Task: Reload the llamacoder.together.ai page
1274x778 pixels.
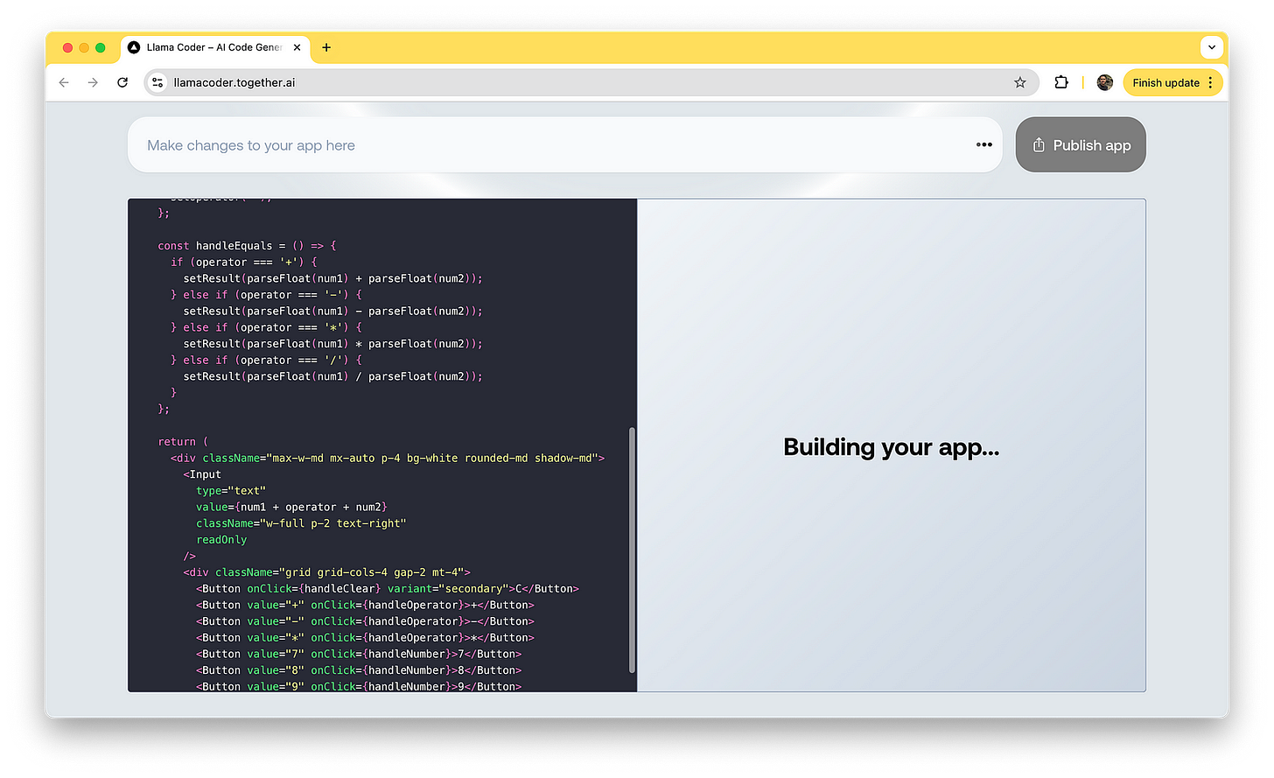Action: (122, 82)
